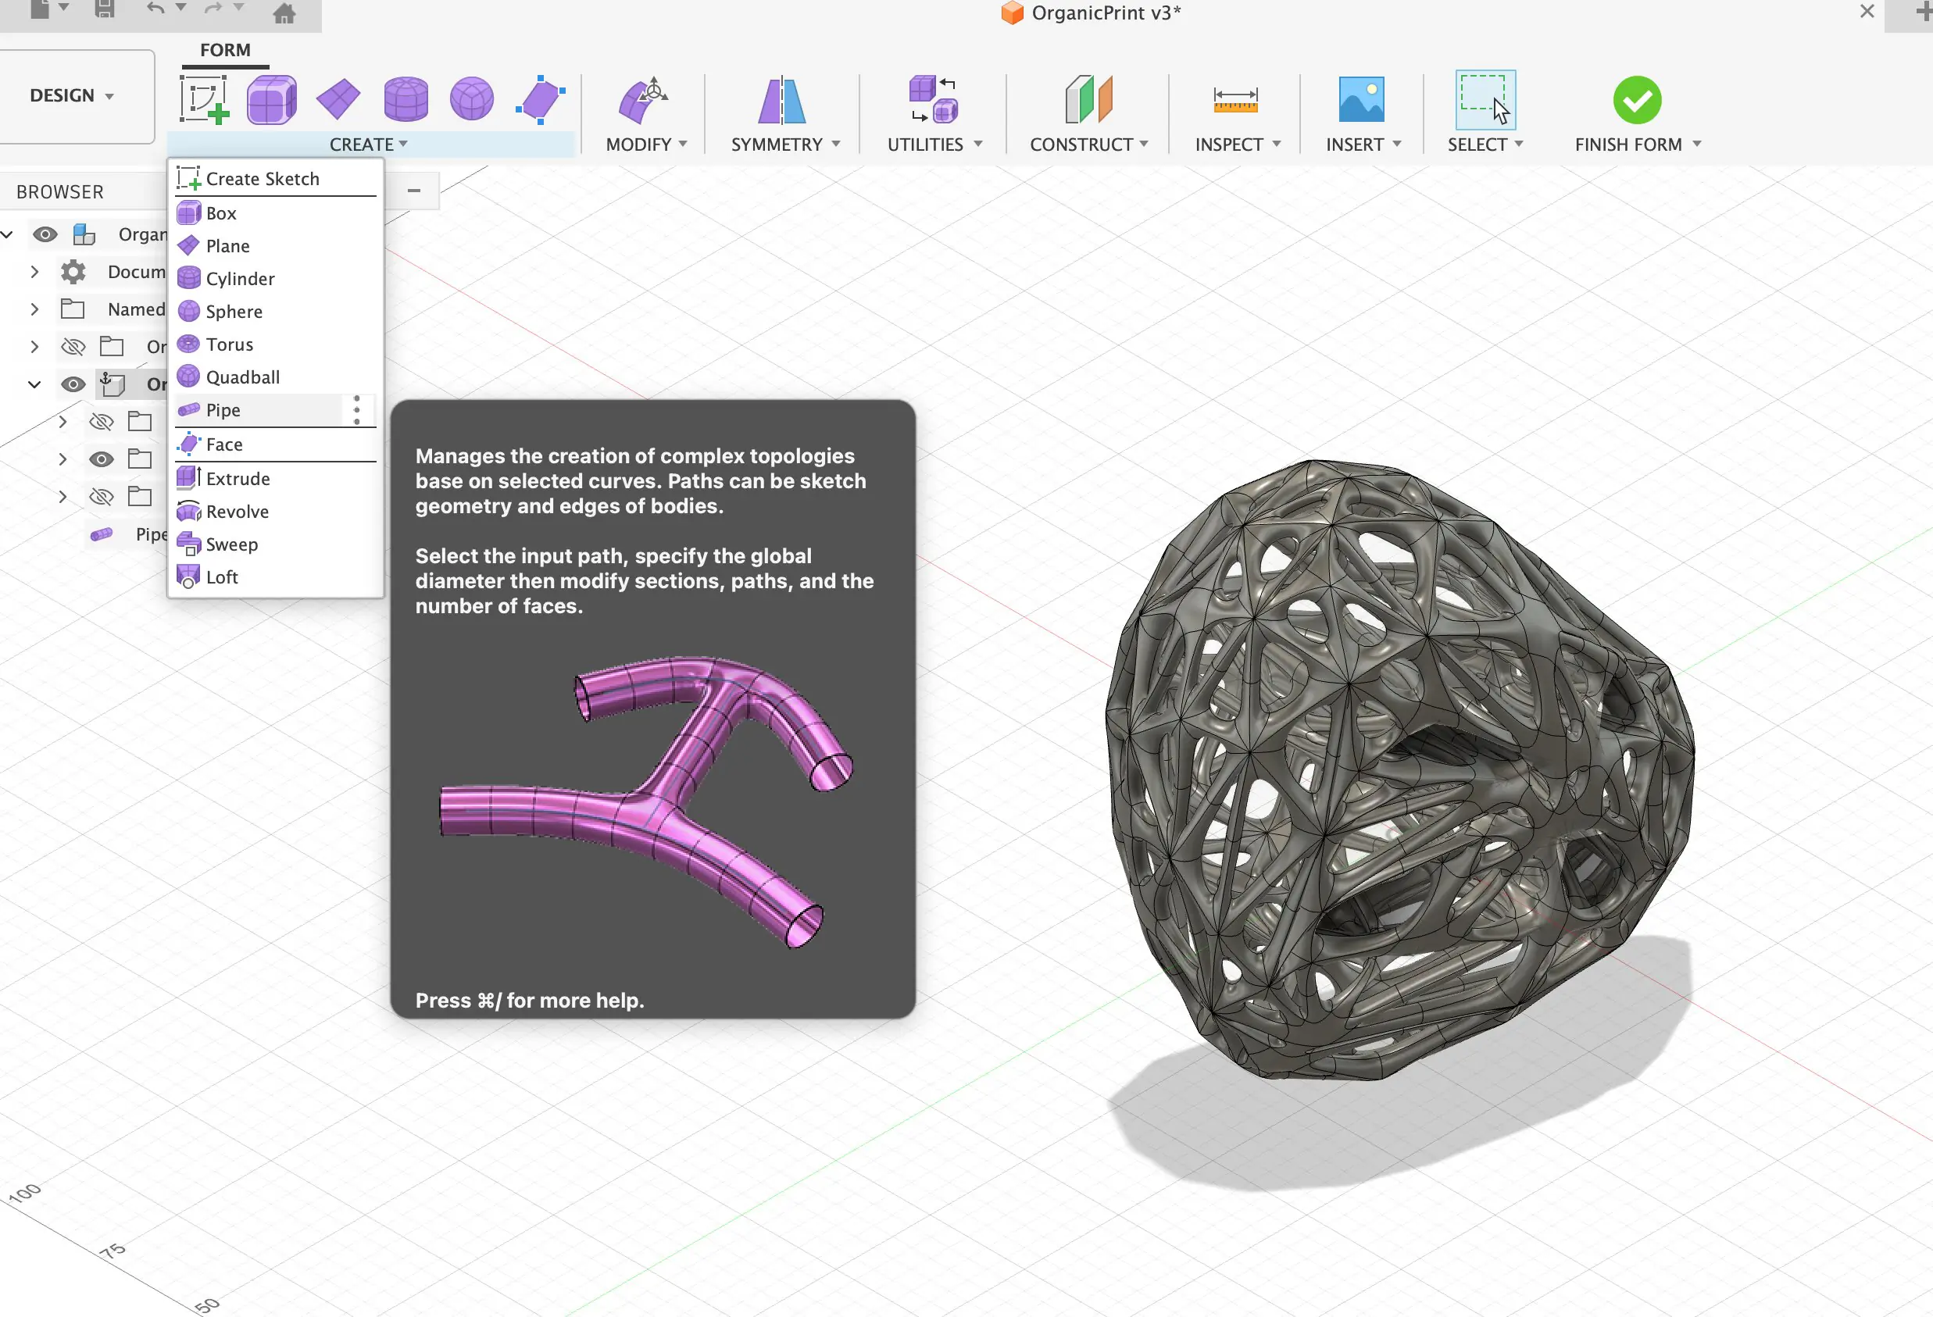Hide the visible Pipe bodies folder in browser
1933x1317 pixels.
click(102, 458)
